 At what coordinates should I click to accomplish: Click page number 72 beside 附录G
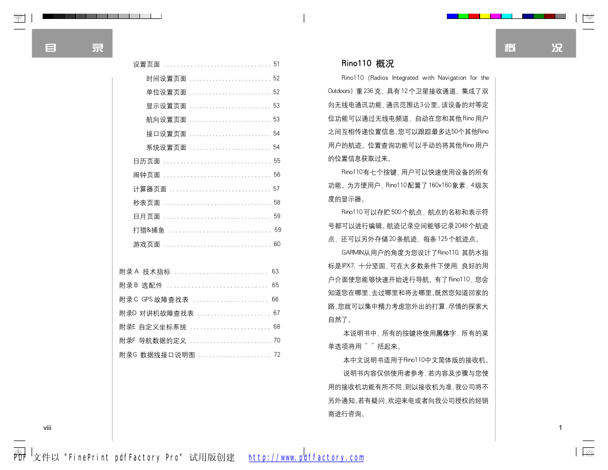(x=277, y=354)
